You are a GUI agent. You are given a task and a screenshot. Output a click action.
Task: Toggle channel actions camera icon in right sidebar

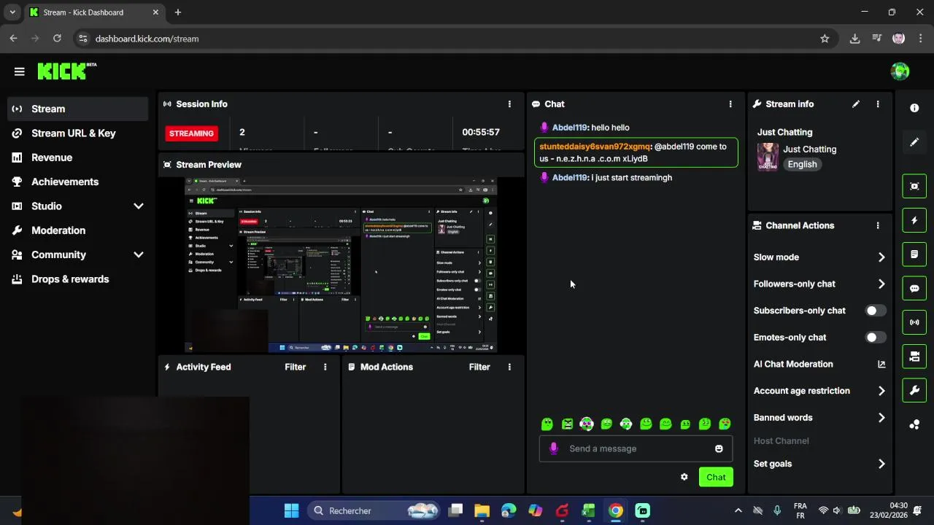coord(914,357)
